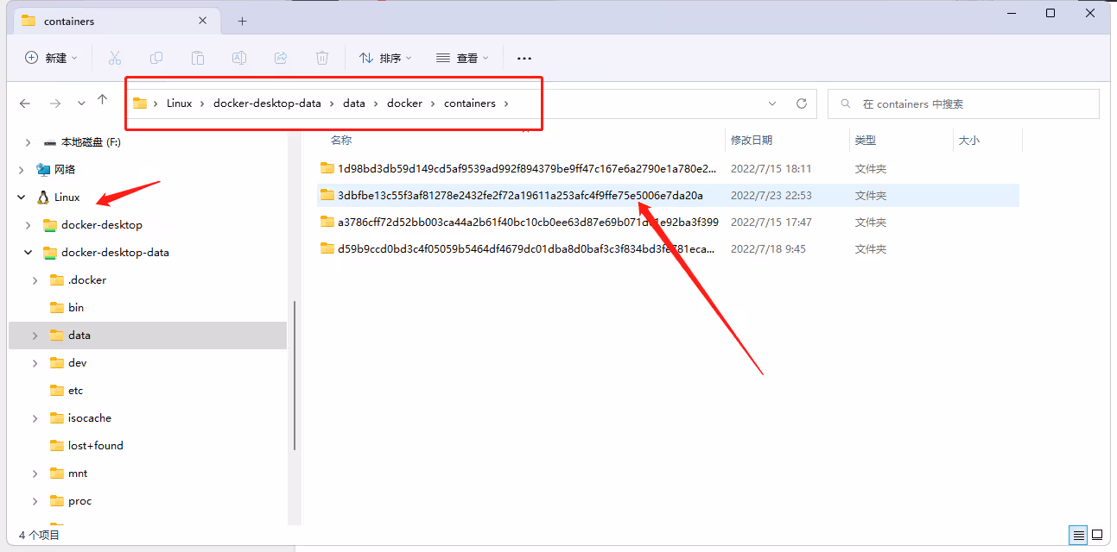Expand the 本地磁盘 (F:) tree node

pos(28,142)
